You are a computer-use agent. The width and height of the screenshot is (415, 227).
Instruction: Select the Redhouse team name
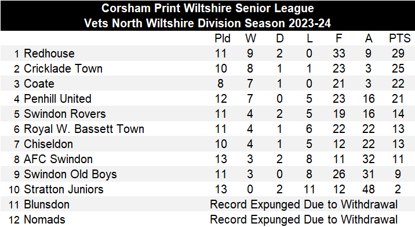49,53
